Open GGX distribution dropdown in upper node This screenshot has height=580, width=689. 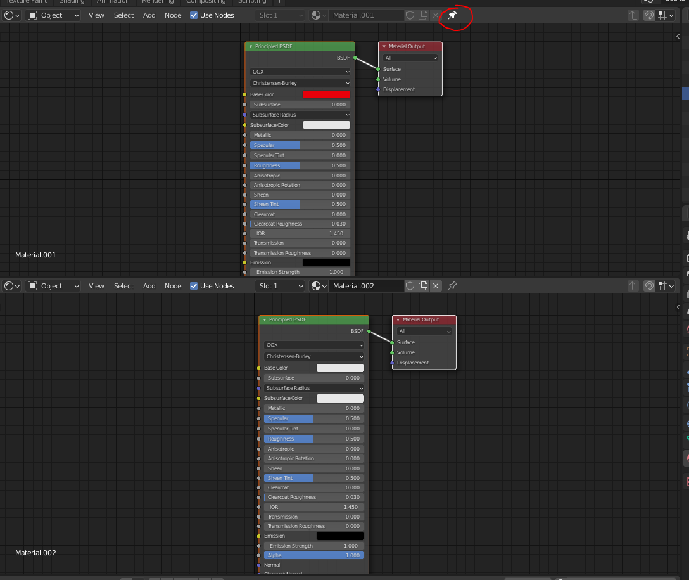click(301, 72)
